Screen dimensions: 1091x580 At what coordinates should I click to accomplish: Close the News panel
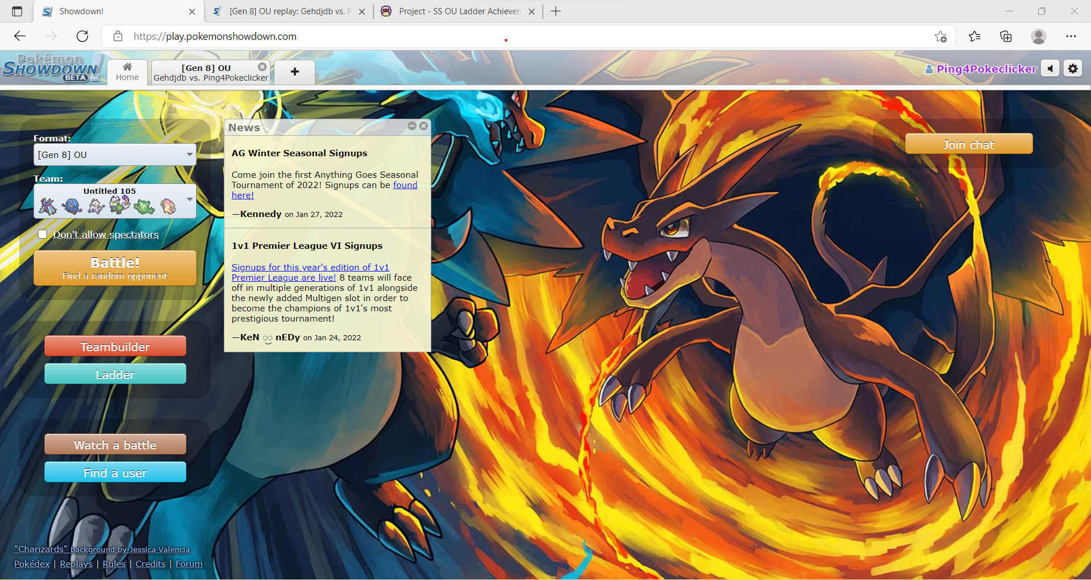(423, 126)
